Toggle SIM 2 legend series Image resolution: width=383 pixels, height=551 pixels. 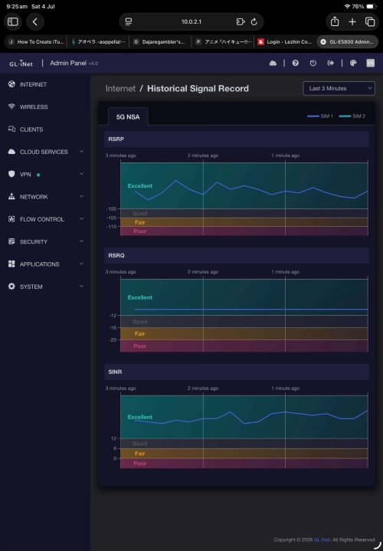click(352, 116)
